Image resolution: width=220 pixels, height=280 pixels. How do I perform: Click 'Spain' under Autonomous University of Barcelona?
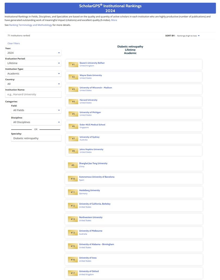[82, 180]
